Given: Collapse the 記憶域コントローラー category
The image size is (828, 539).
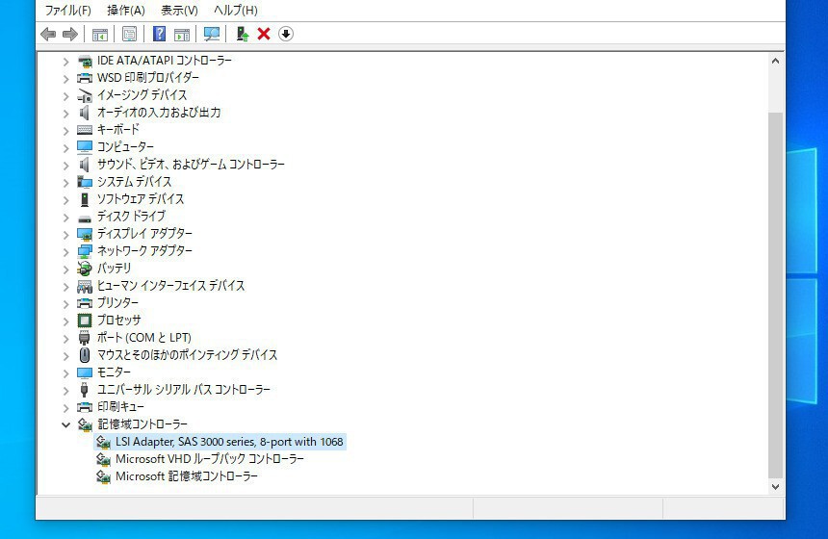Looking at the screenshot, I should [65, 424].
